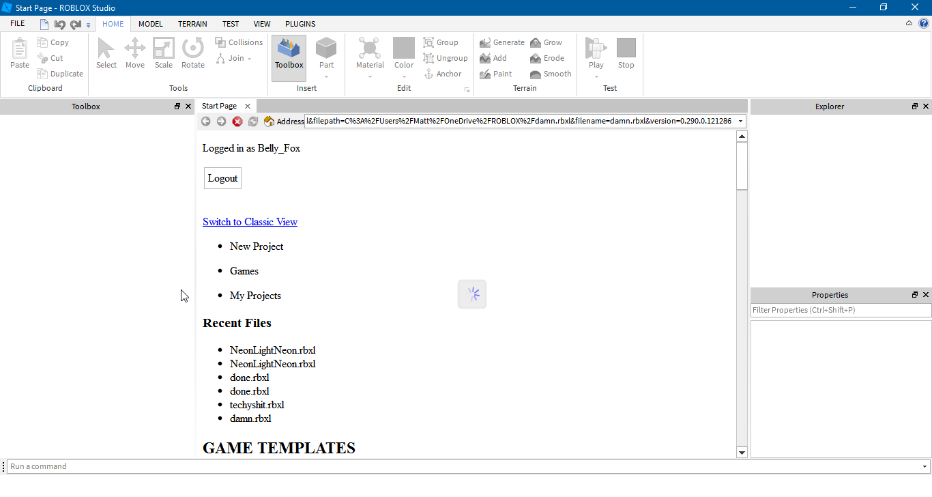Stop the running test
Image resolution: width=932 pixels, height=497 pixels.
click(626, 55)
